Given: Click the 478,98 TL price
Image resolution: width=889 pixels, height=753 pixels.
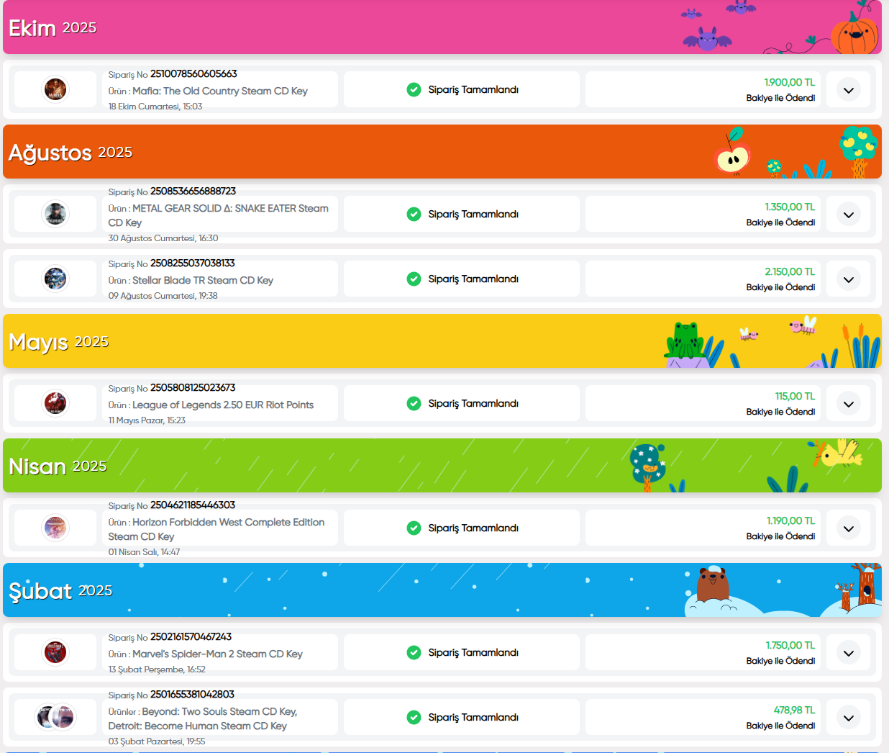Looking at the screenshot, I should tap(794, 711).
